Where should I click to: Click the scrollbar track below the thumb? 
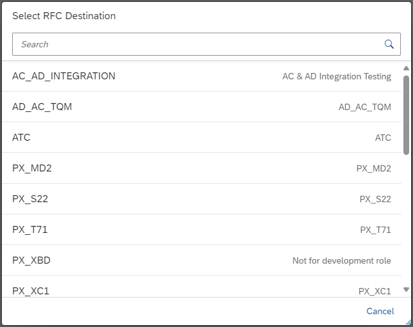click(x=406, y=218)
